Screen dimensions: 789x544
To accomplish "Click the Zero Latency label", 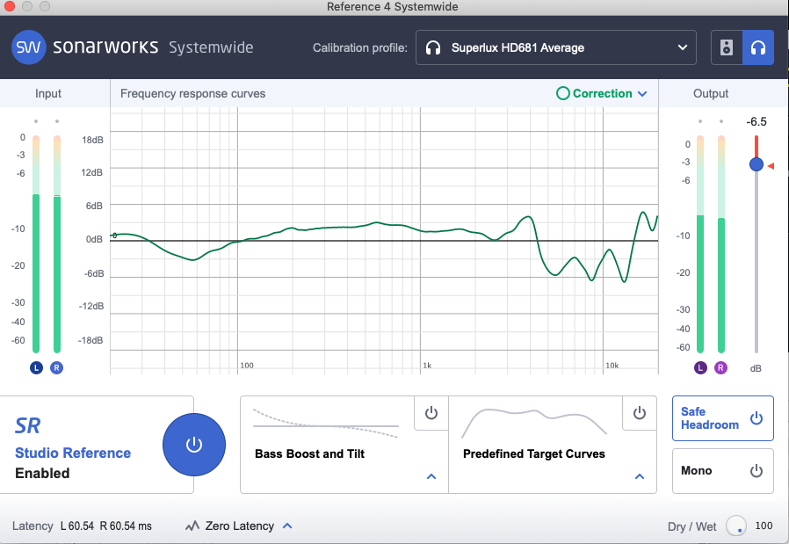I will click(240, 526).
